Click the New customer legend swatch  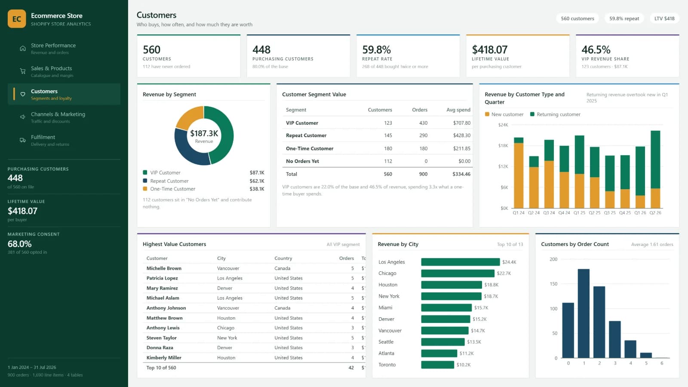487,114
